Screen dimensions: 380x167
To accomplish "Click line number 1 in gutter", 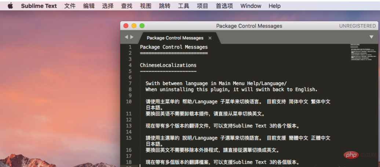I will (x=130, y=47).
